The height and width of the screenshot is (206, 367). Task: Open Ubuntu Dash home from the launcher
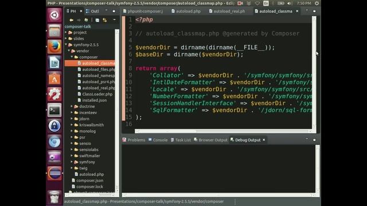(54, 15)
